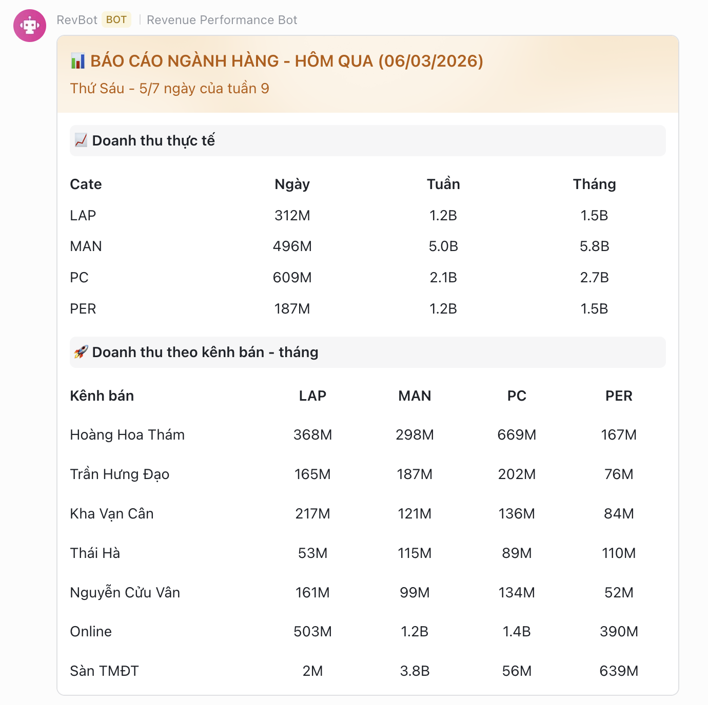Click the Revenue Performance Bot subtitle
This screenshot has width=708, height=705.
[222, 20]
